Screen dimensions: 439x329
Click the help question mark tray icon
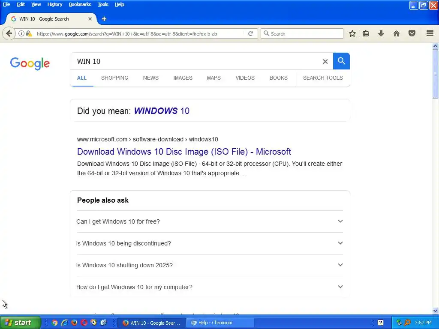coord(381,323)
